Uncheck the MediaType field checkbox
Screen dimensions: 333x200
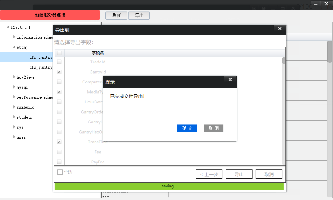coord(59,92)
